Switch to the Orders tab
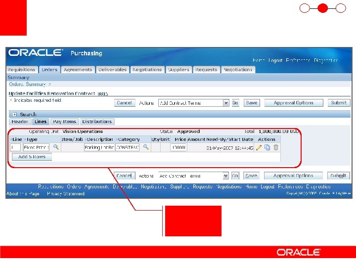356x267 pixels. (49, 70)
